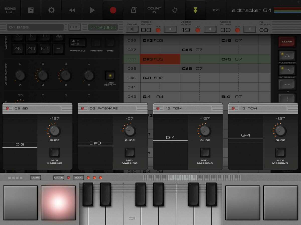This screenshot has width=301, height=225.
Task: Click the red CLEAR button
Action: click(x=287, y=41)
